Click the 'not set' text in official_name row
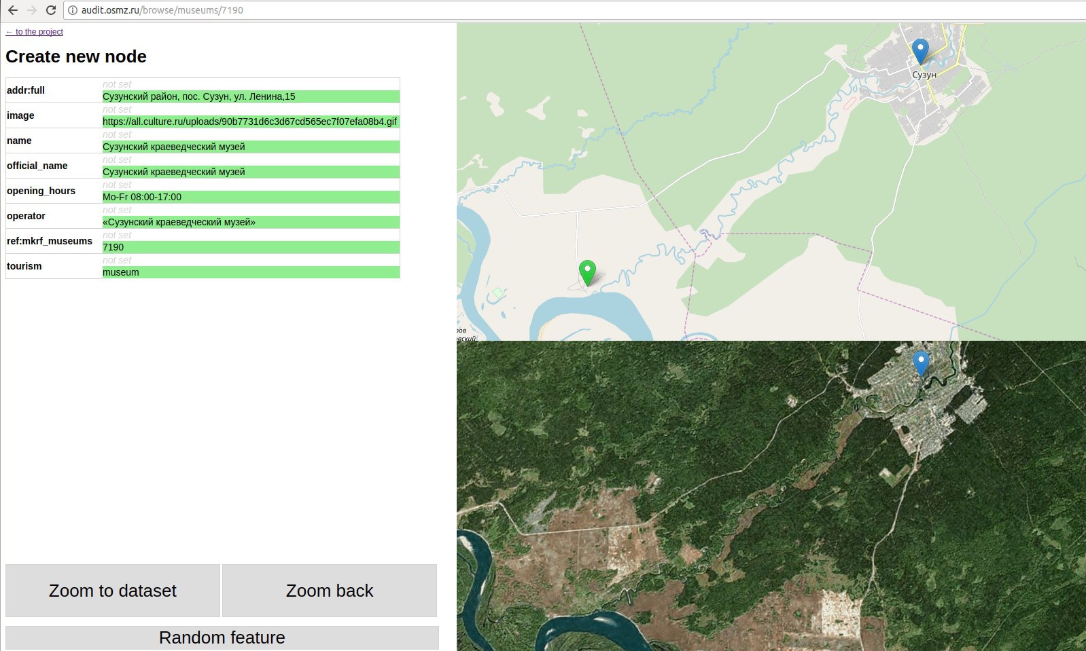 click(117, 160)
